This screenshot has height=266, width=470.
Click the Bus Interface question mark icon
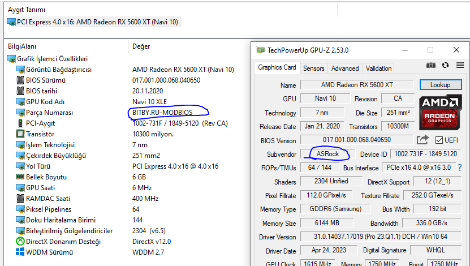[x=460, y=168]
